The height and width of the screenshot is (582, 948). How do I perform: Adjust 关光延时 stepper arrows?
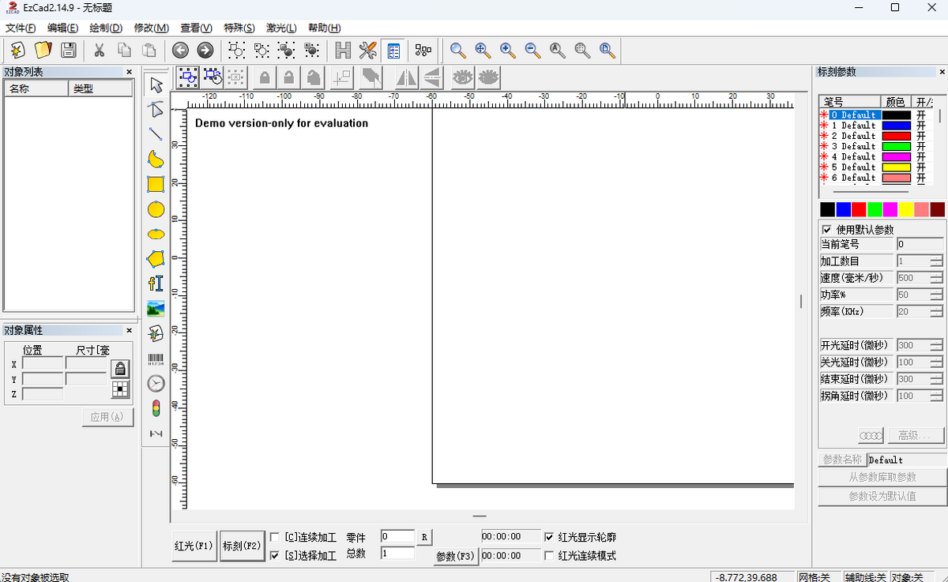pyautogui.click(x=937, y=362)
